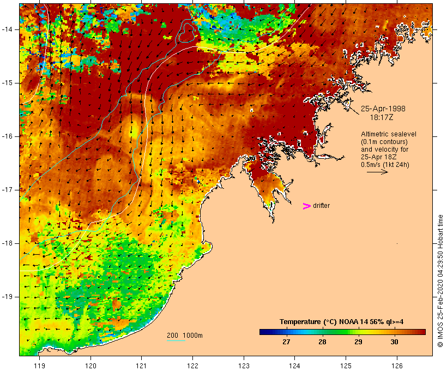Click the colorbar label 29
This screenshot has width=447, height=371.
(358, 342)
